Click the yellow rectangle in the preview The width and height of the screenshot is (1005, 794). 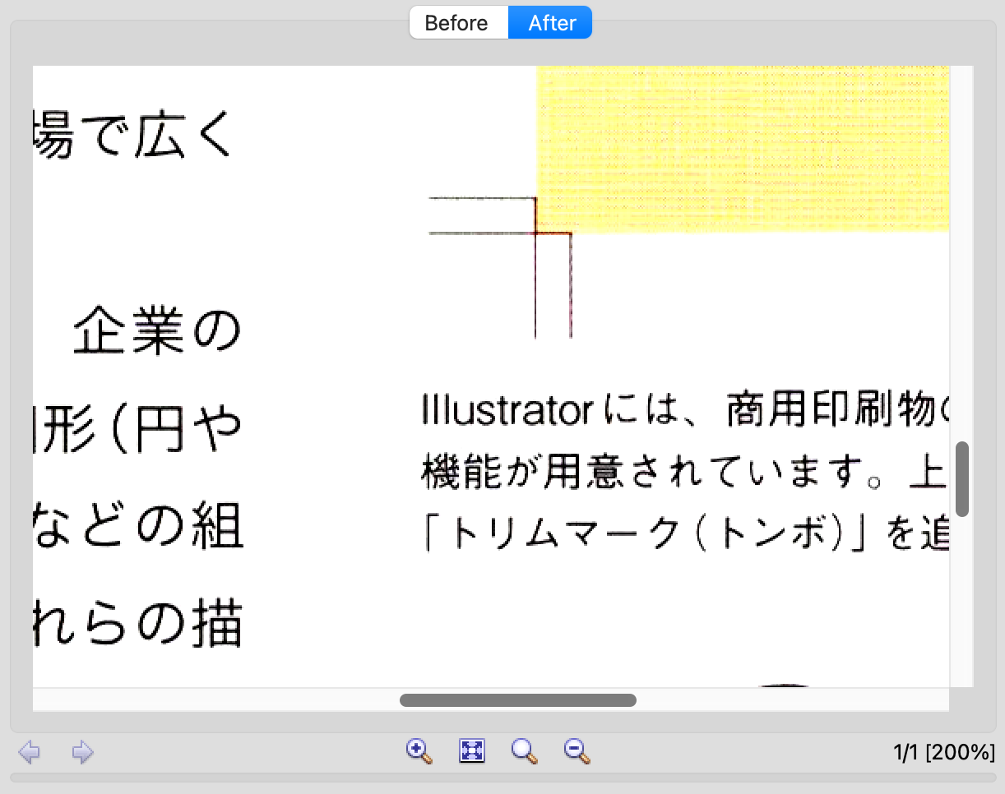pos(740,148)
